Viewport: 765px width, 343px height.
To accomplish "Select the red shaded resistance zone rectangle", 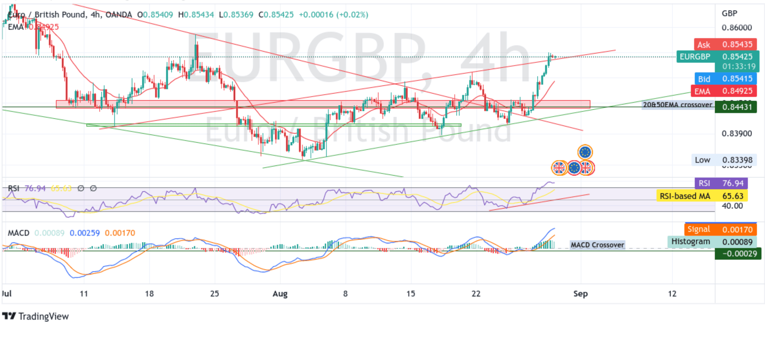I will pyautogui.click(x=323, y=104).
